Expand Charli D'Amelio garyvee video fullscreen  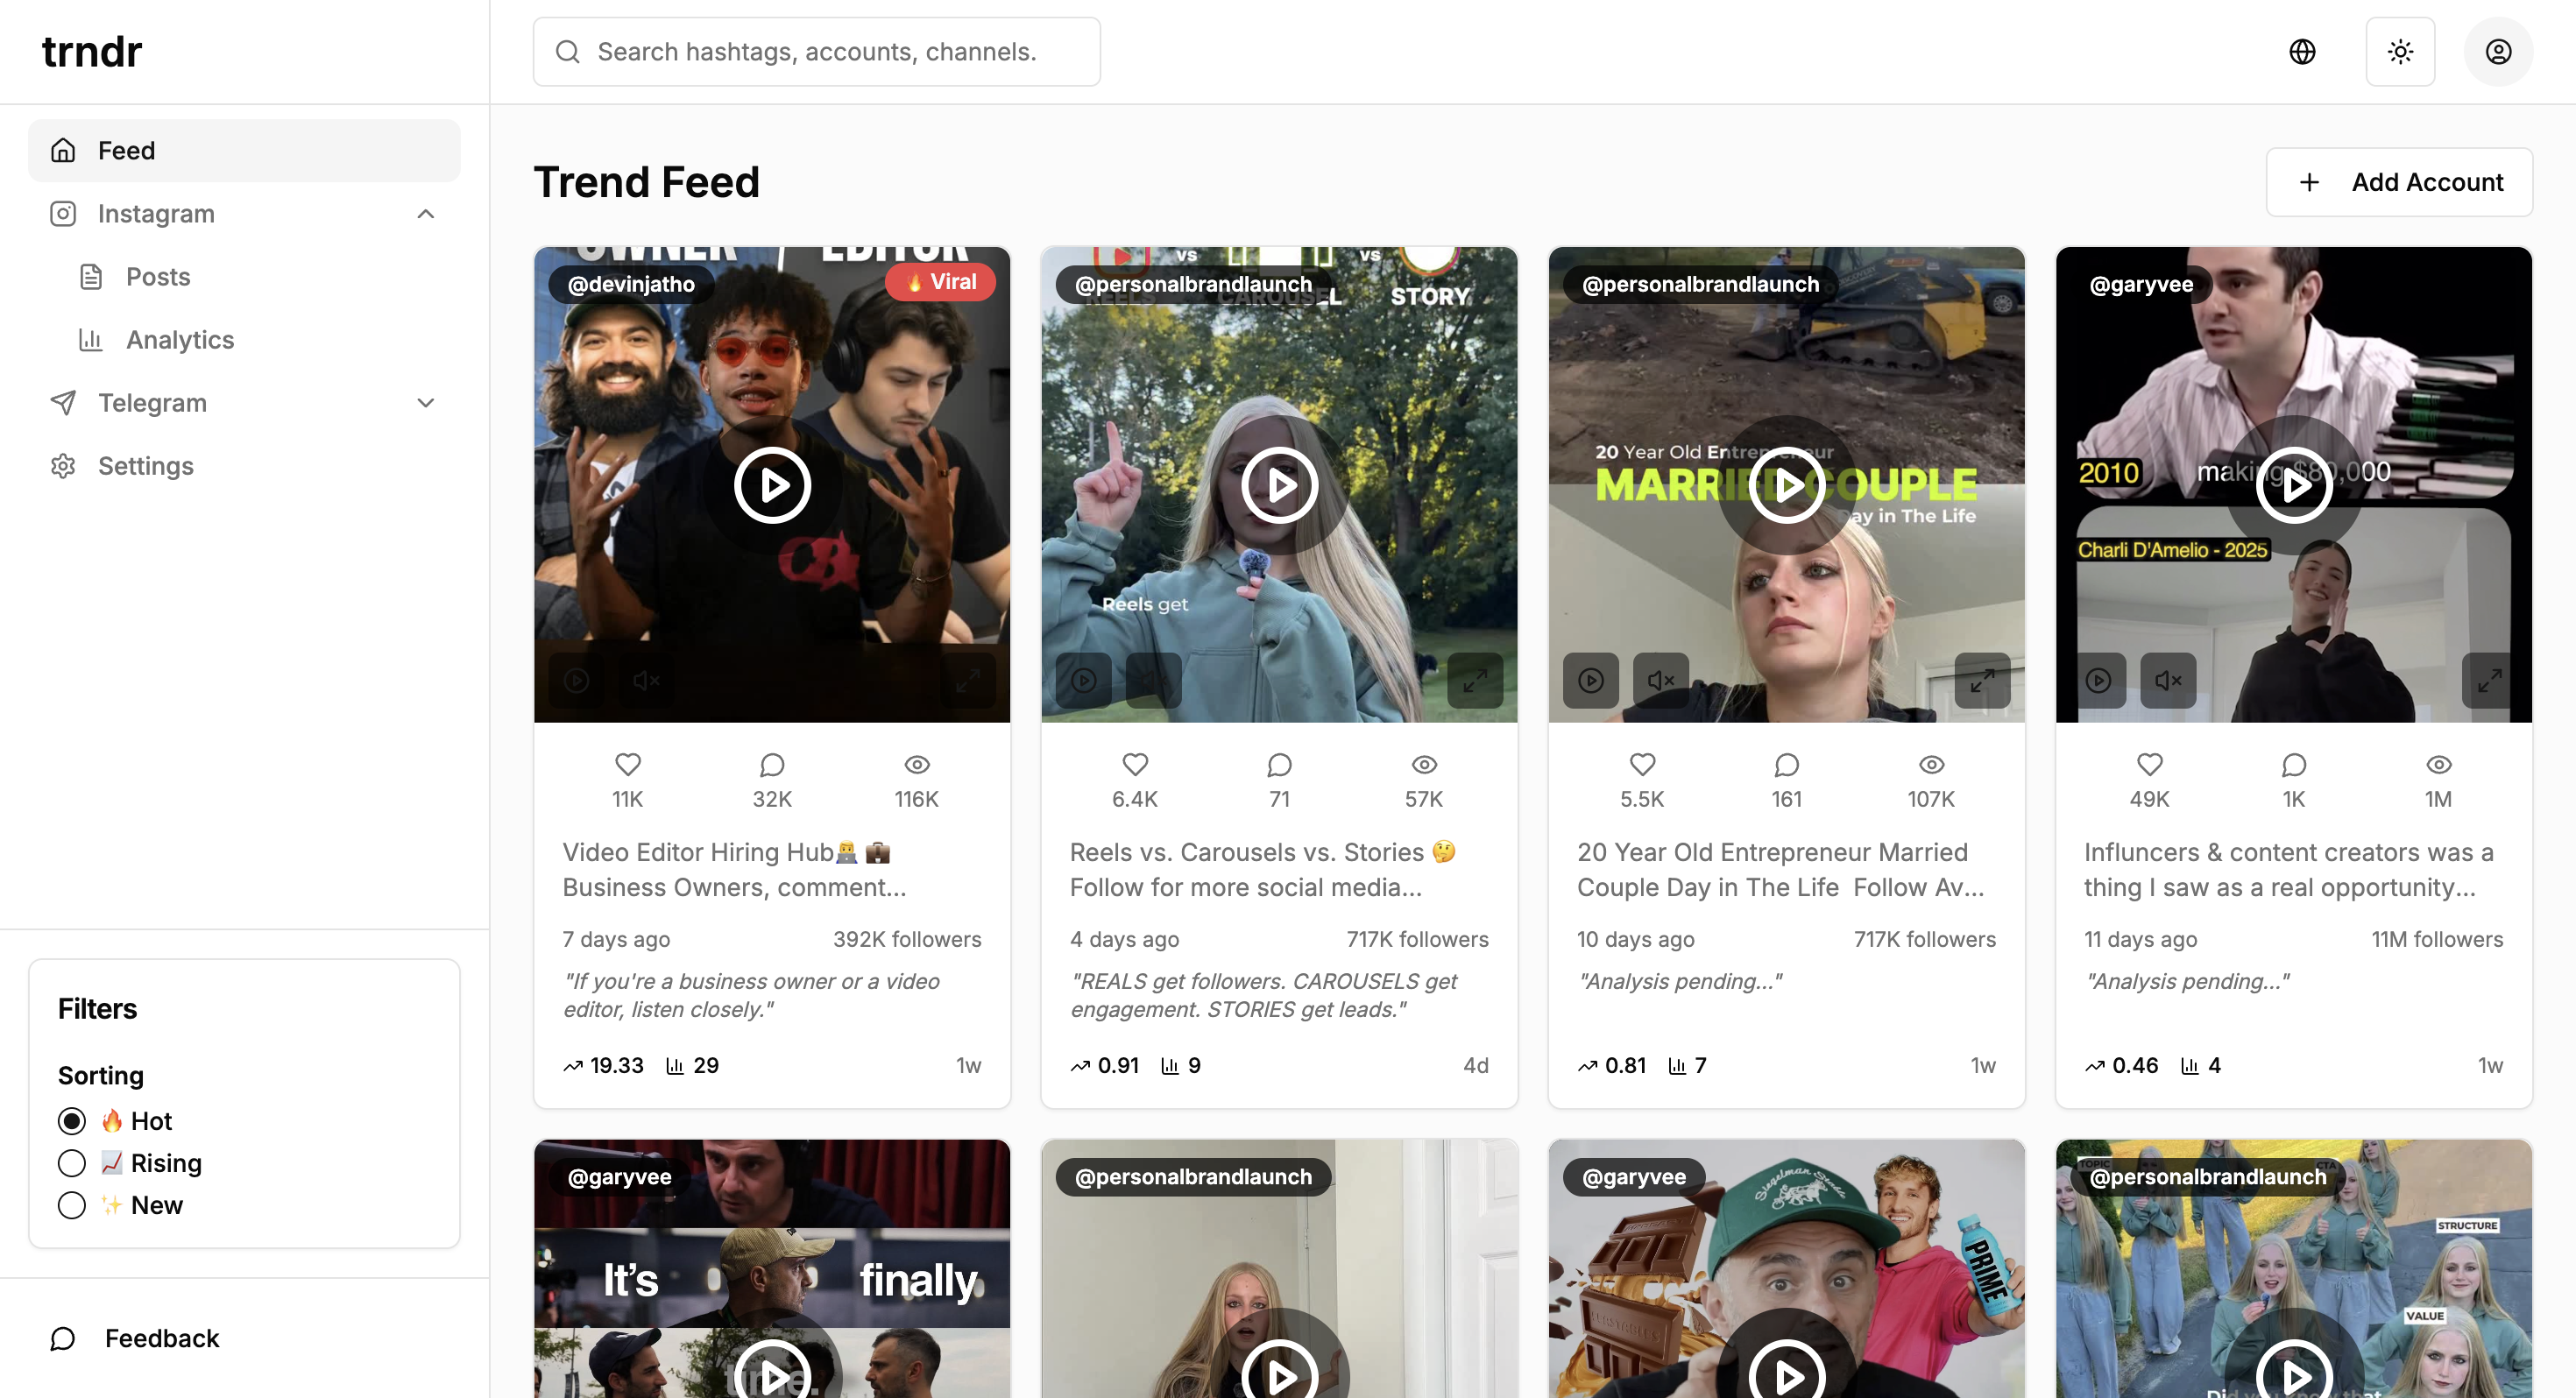click(x=2489, y=680)
